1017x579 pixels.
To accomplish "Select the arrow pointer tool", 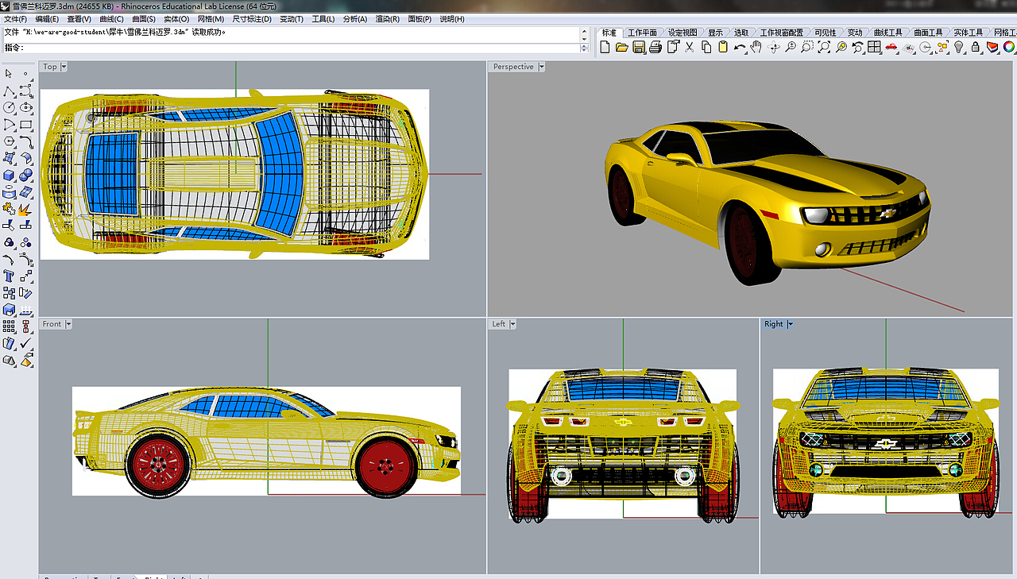I will click(9, 73).
